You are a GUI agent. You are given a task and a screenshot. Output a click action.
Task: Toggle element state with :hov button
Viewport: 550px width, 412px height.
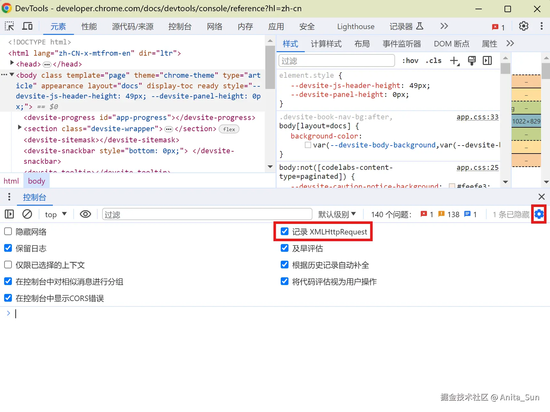(x=410, y=61)
